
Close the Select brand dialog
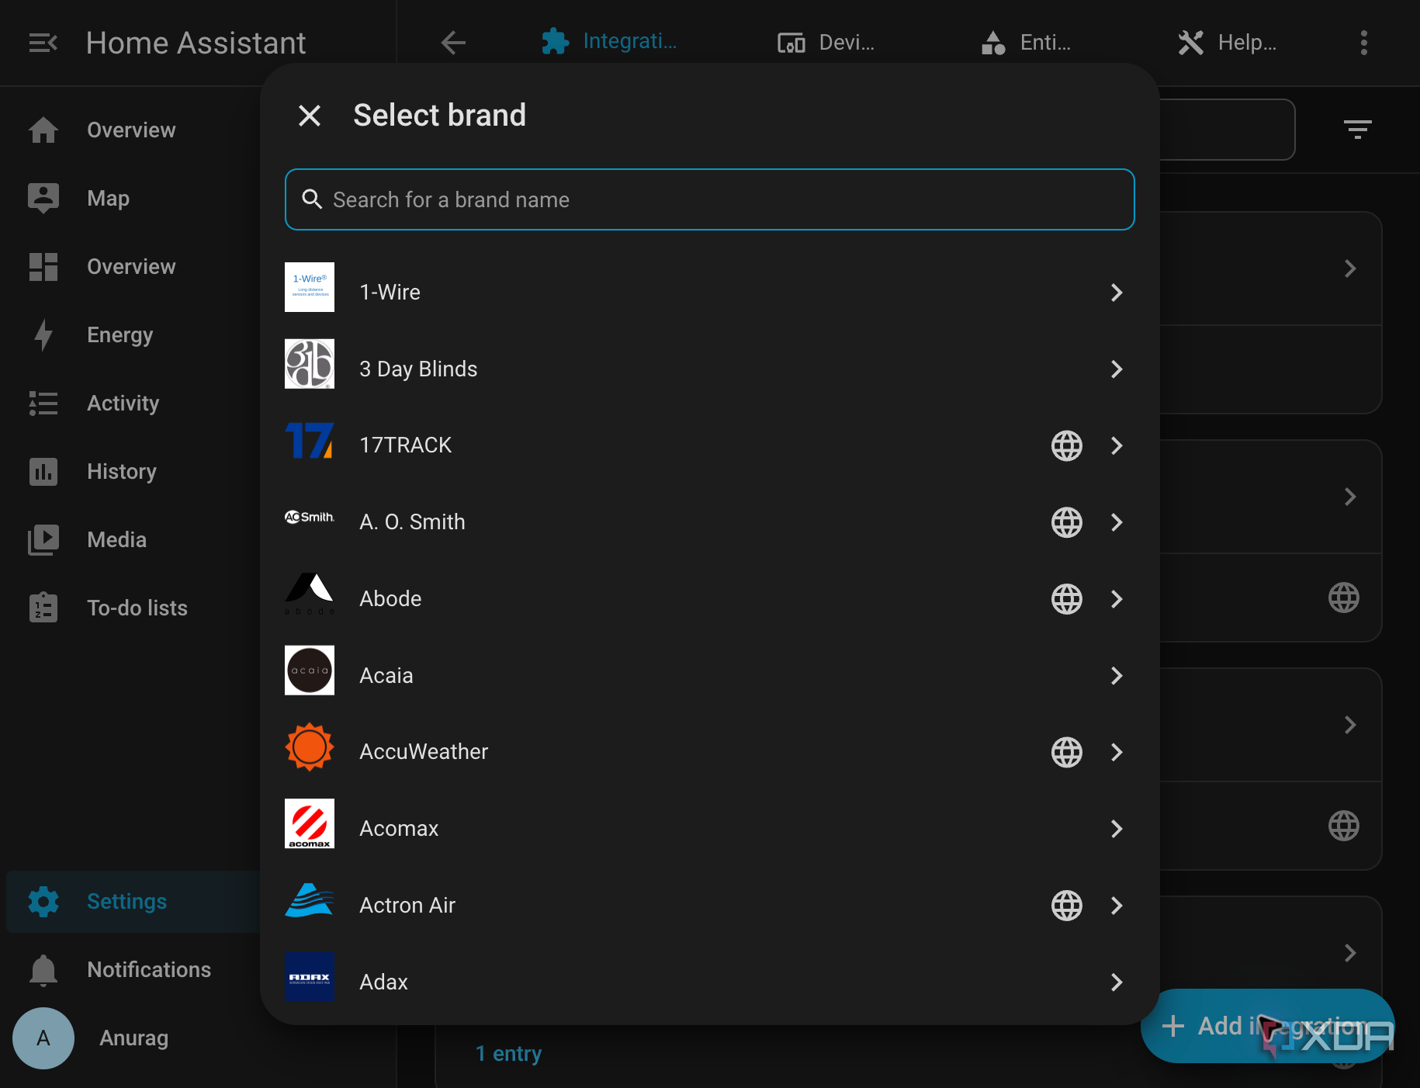coord(310,116)
